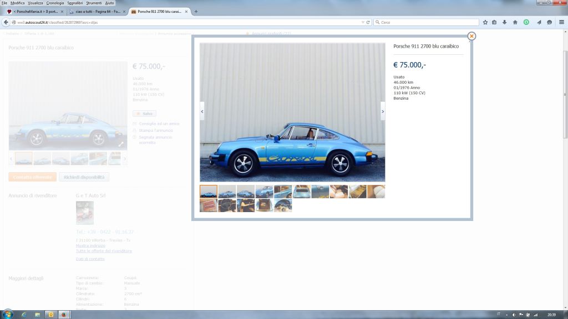
Task: Open the Segnalibri menu
Action: pos(75,3)
